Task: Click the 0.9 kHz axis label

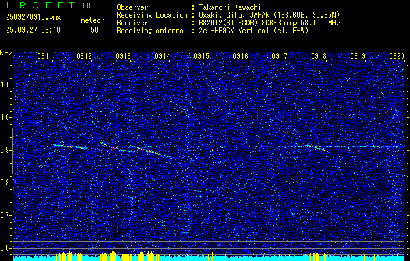Action: pyautogui.click(x=5, y=150)
